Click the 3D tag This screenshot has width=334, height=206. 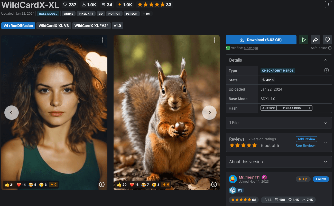pyautogui.click(x=101, y=14)
